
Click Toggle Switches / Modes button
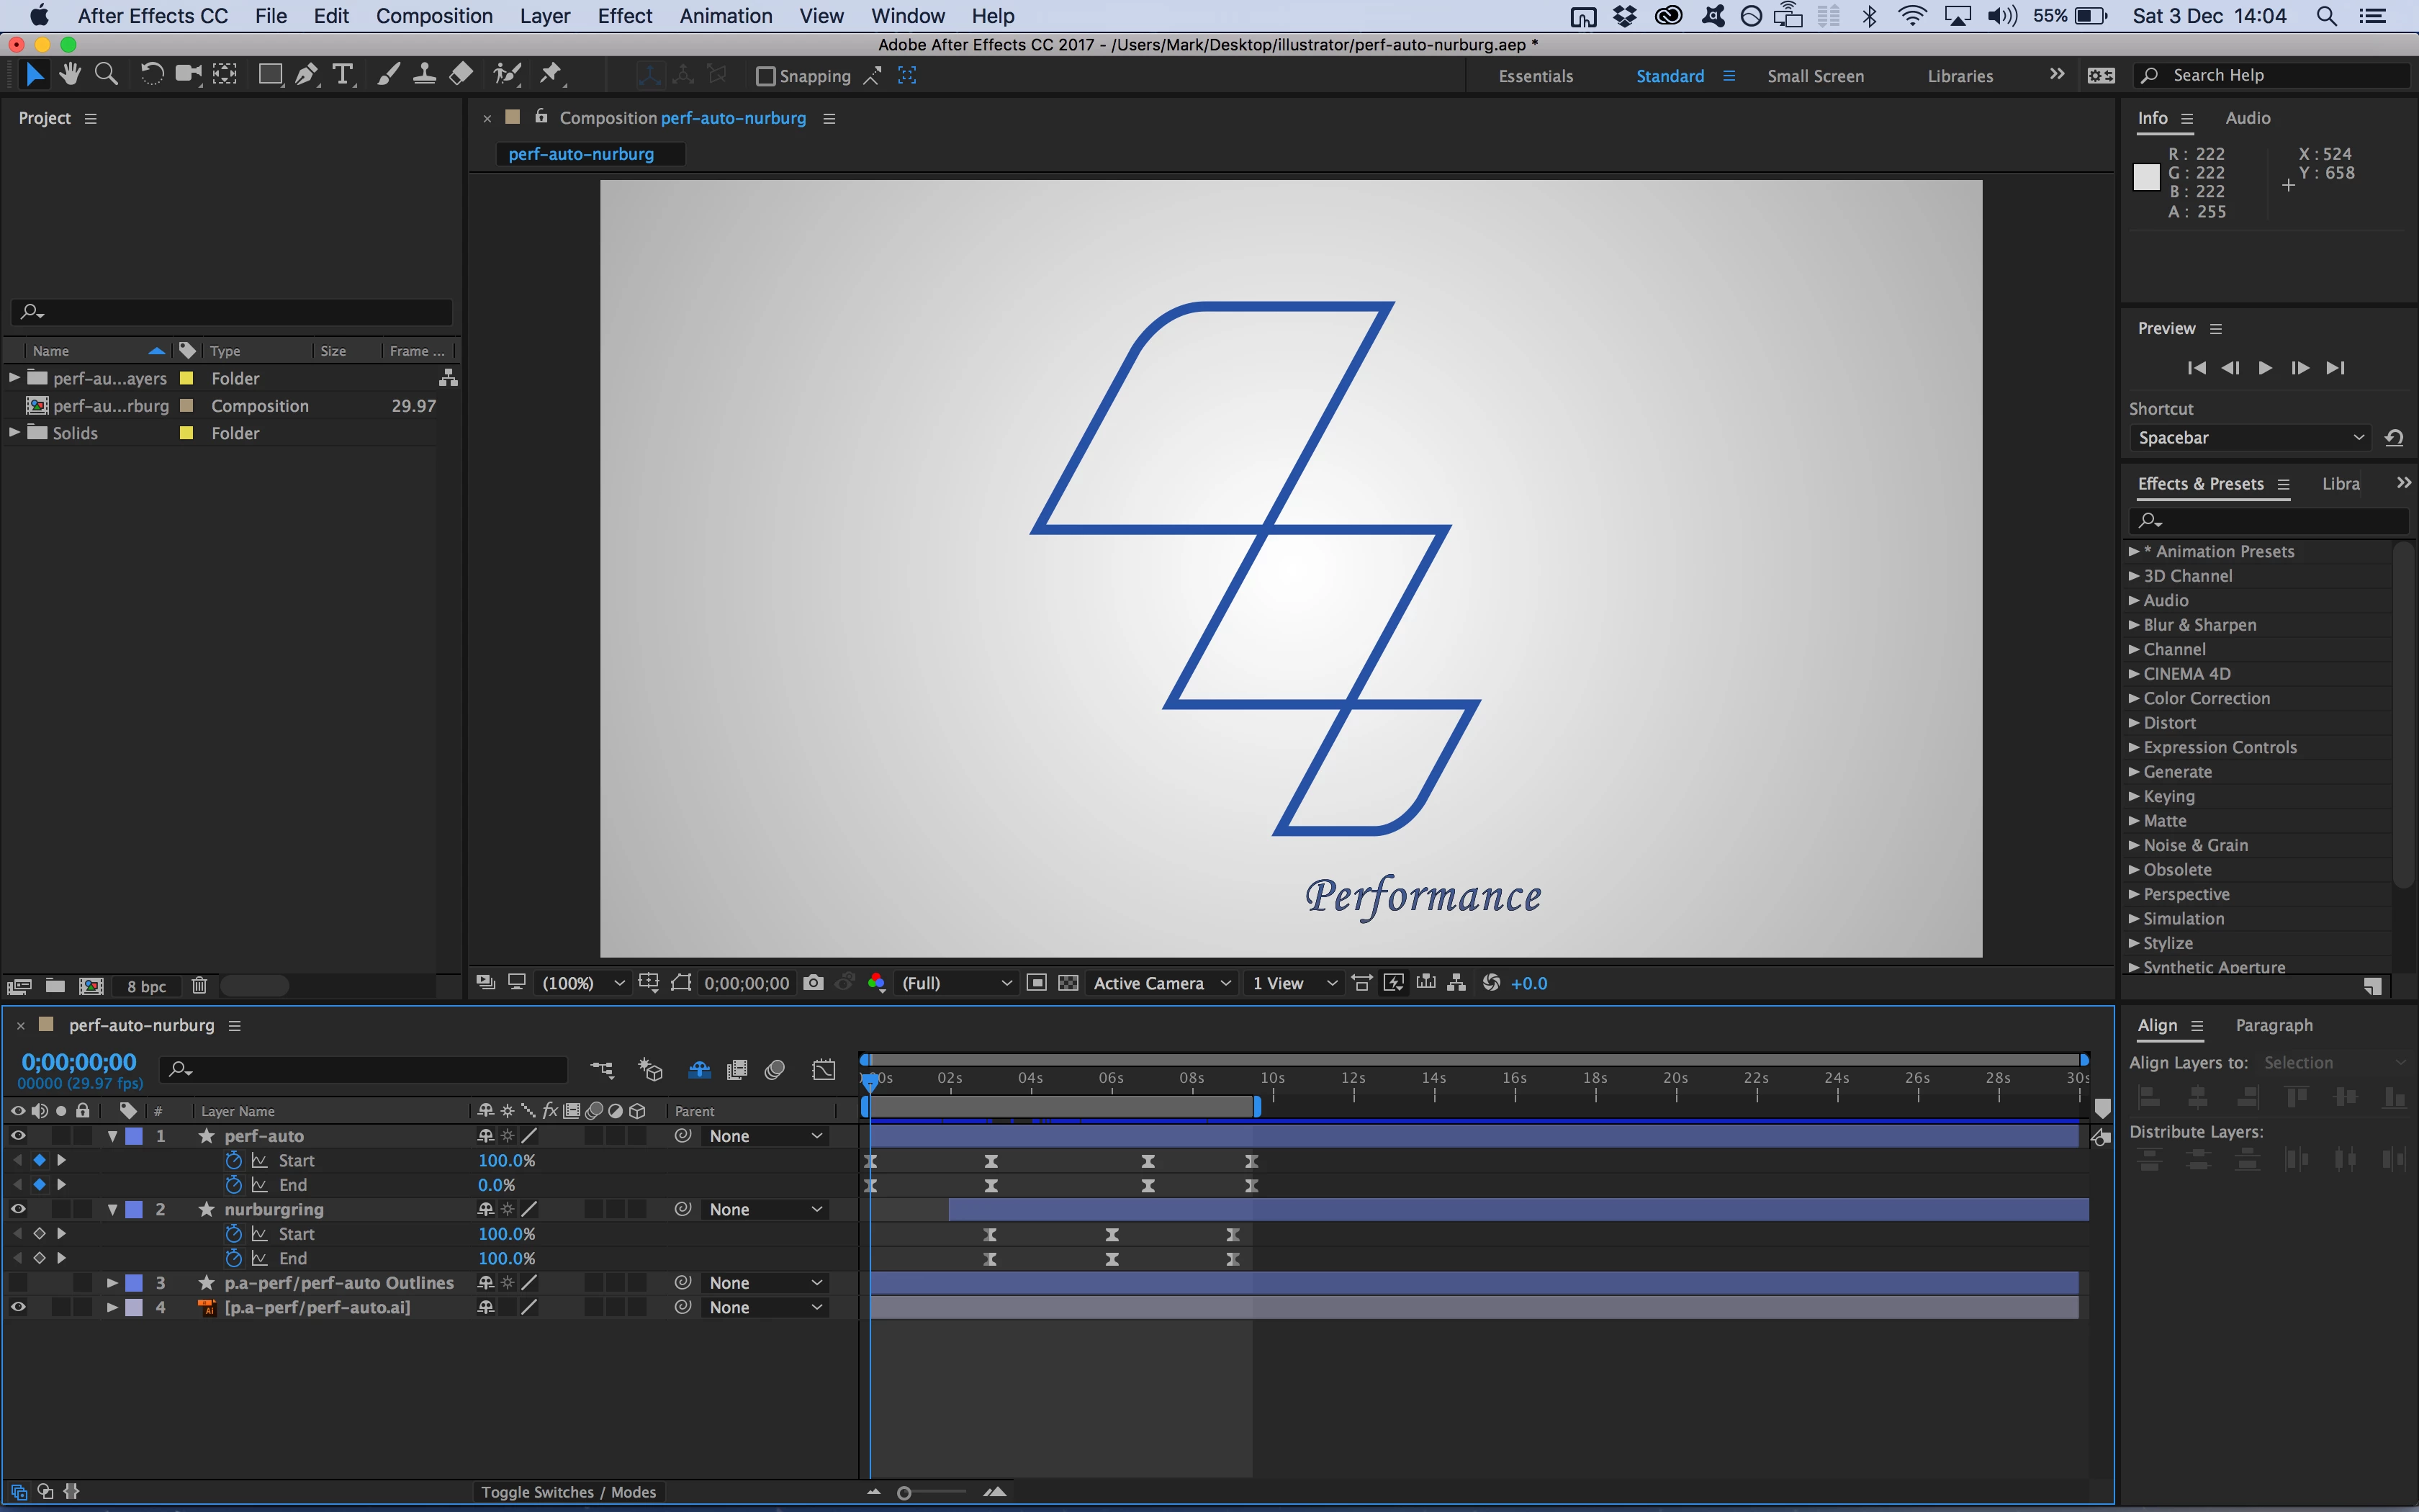point(568,1492)
